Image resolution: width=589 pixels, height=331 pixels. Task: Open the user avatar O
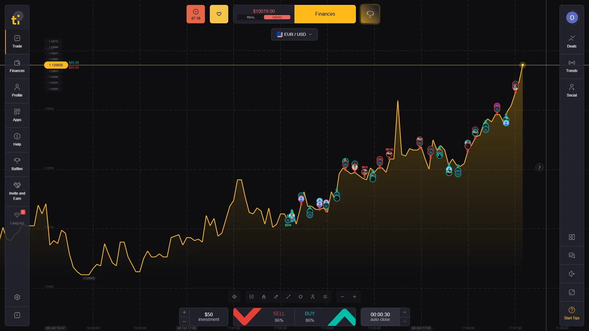click(572, 17)
